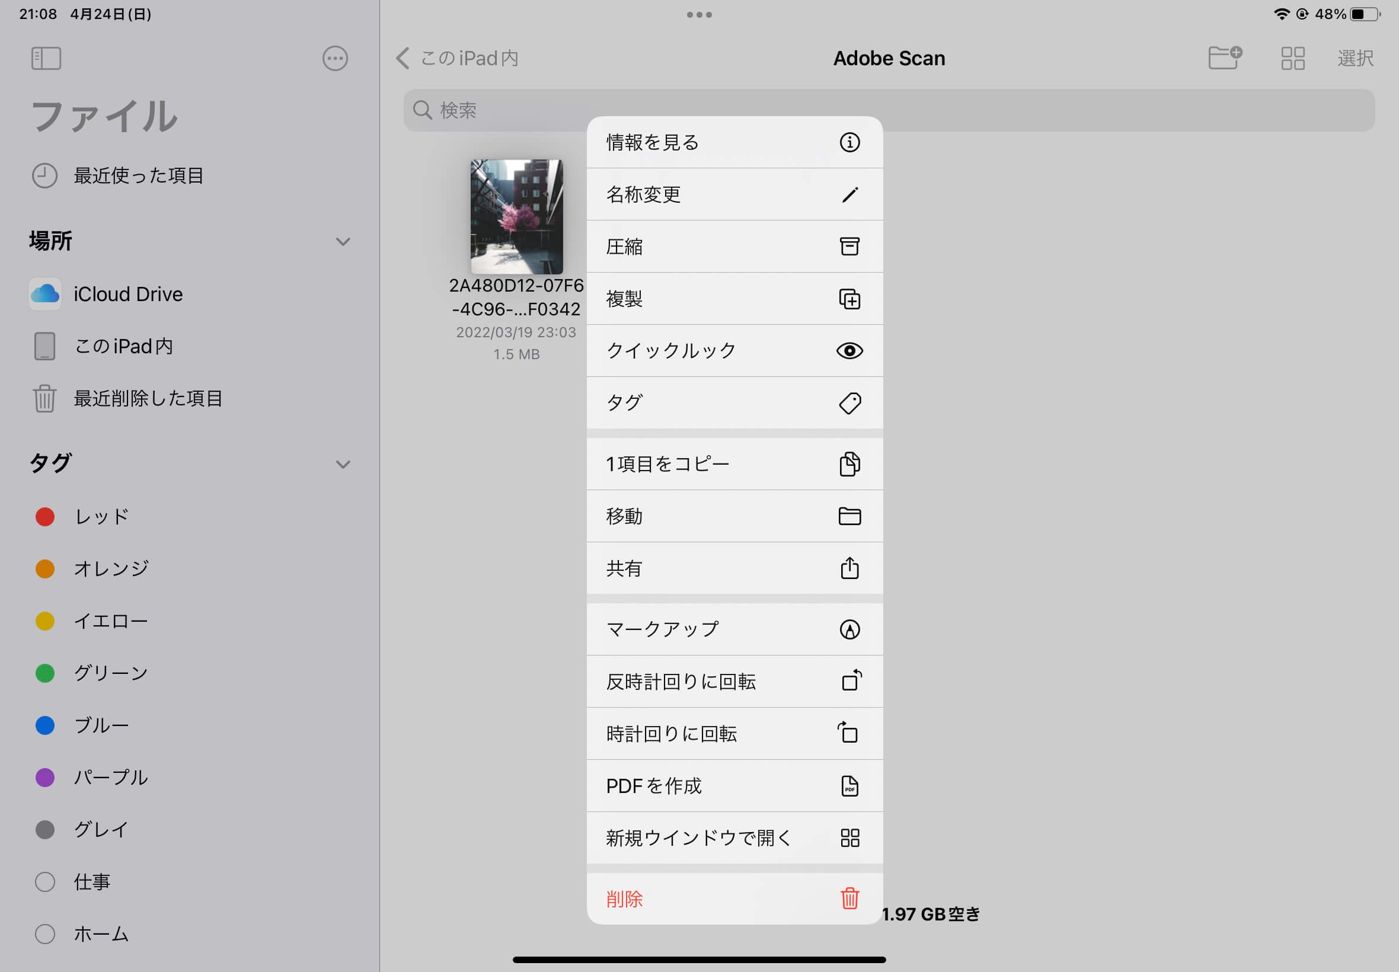Viewport: 1399px width, 972px height.
Task: Open the sidebar more options ellipsis button
Action: (335, 59)
